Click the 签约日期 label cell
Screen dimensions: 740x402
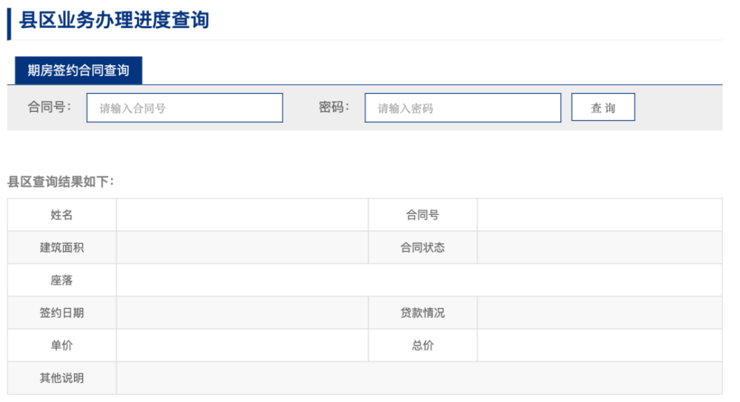click(x=62, y=312)
